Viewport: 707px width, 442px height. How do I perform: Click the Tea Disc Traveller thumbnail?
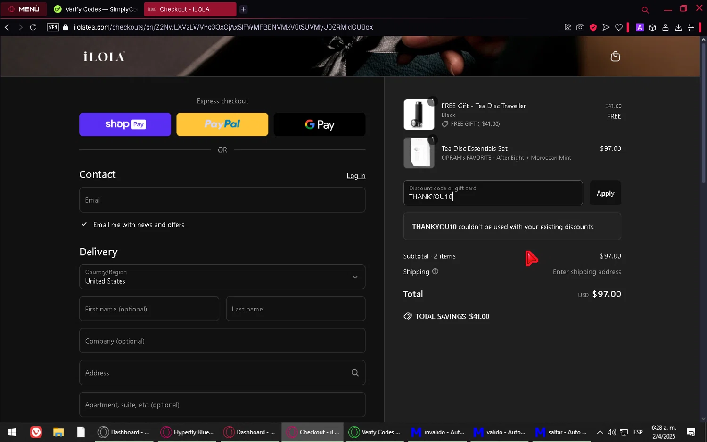coord(419,115)
